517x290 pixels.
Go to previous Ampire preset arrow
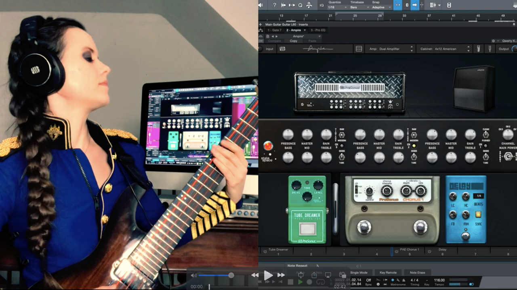tap(273, 36)
